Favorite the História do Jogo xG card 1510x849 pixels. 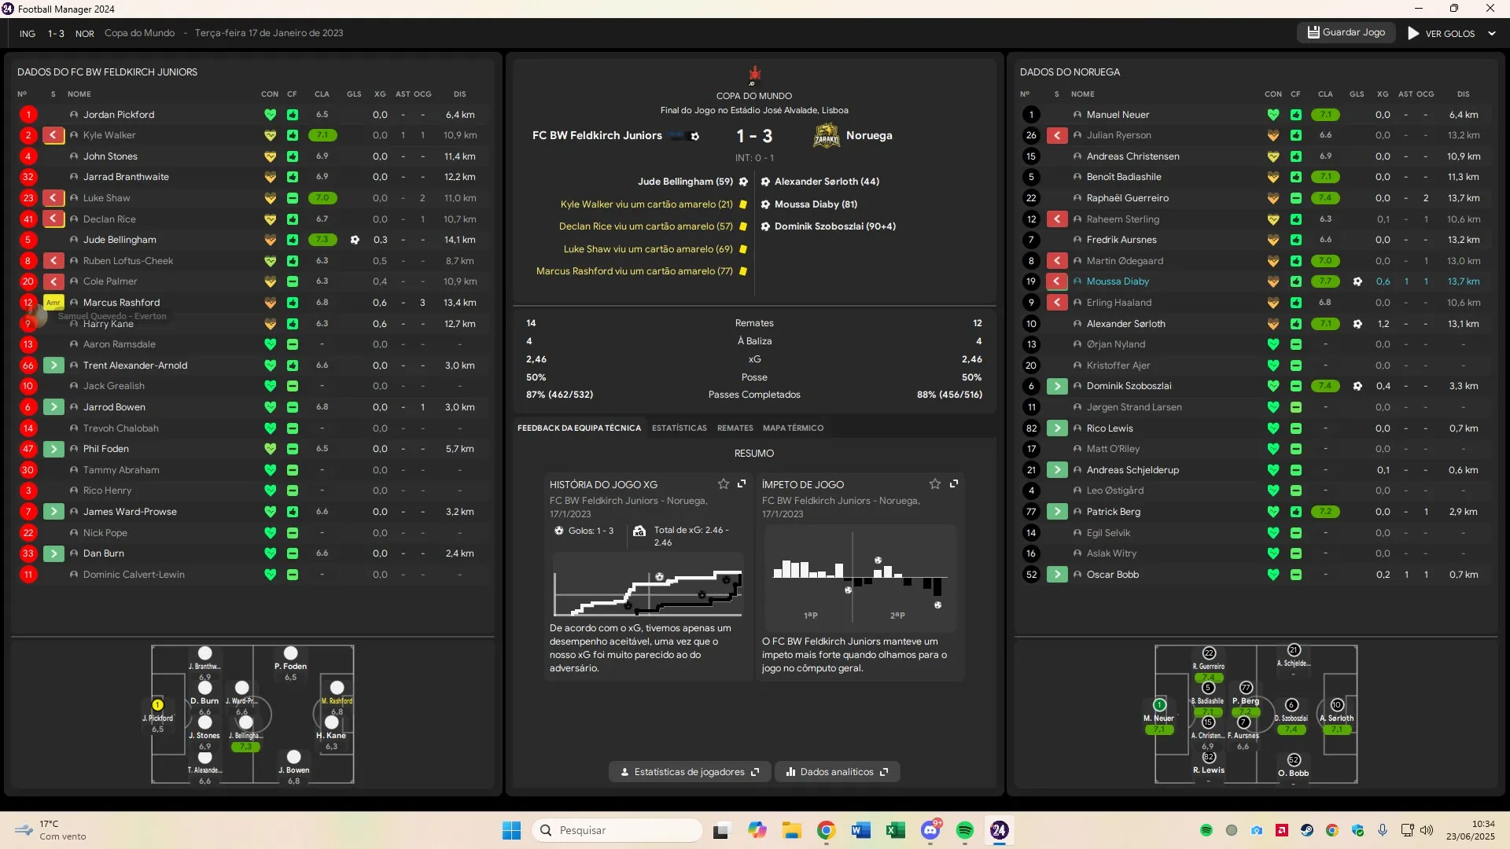(x=723, y=484)
